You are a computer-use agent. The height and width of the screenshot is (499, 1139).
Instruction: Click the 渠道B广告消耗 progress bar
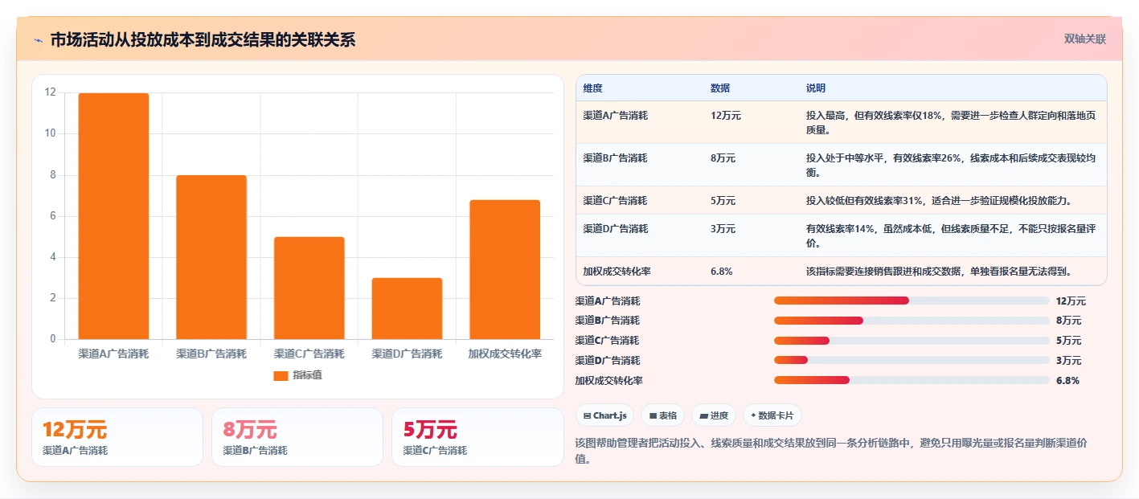912,321
